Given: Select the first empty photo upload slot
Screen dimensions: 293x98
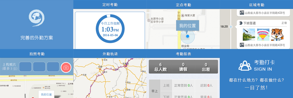Looking at the screenshot, I should coord(25,67).
